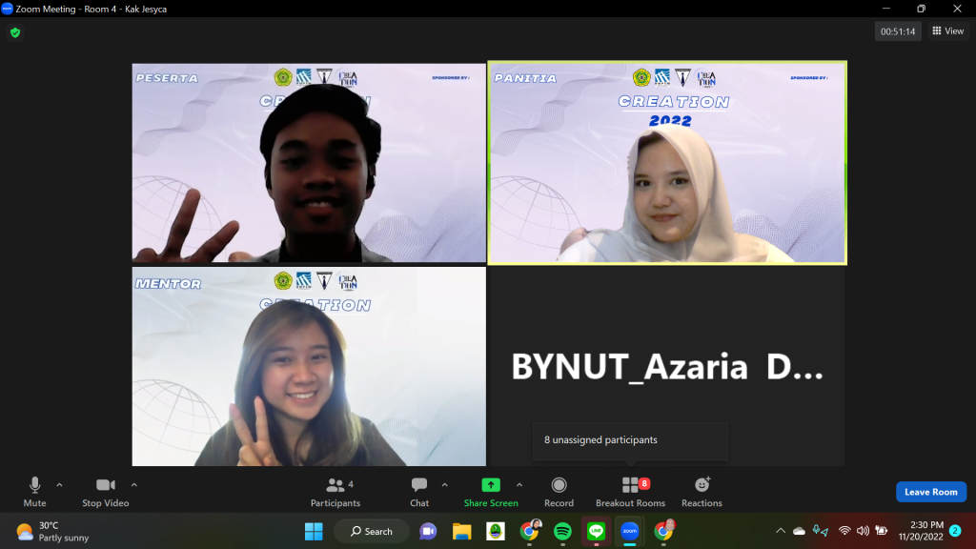976x549 pixels.
Task: Open the View layout menu
Action: tap(948, 31)
